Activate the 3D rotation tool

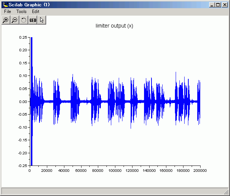point(23,20)
